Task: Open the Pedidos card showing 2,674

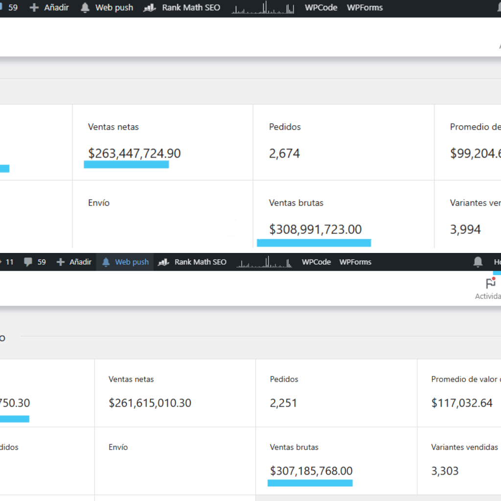Action: click(343, 142)
